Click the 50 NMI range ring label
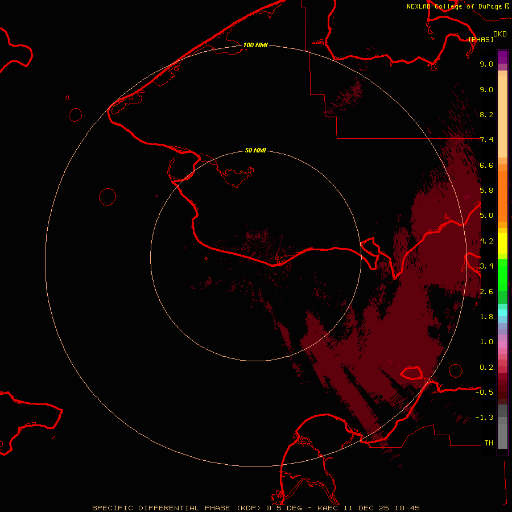Viewport: 512px width, 512px height. point(255,150)
